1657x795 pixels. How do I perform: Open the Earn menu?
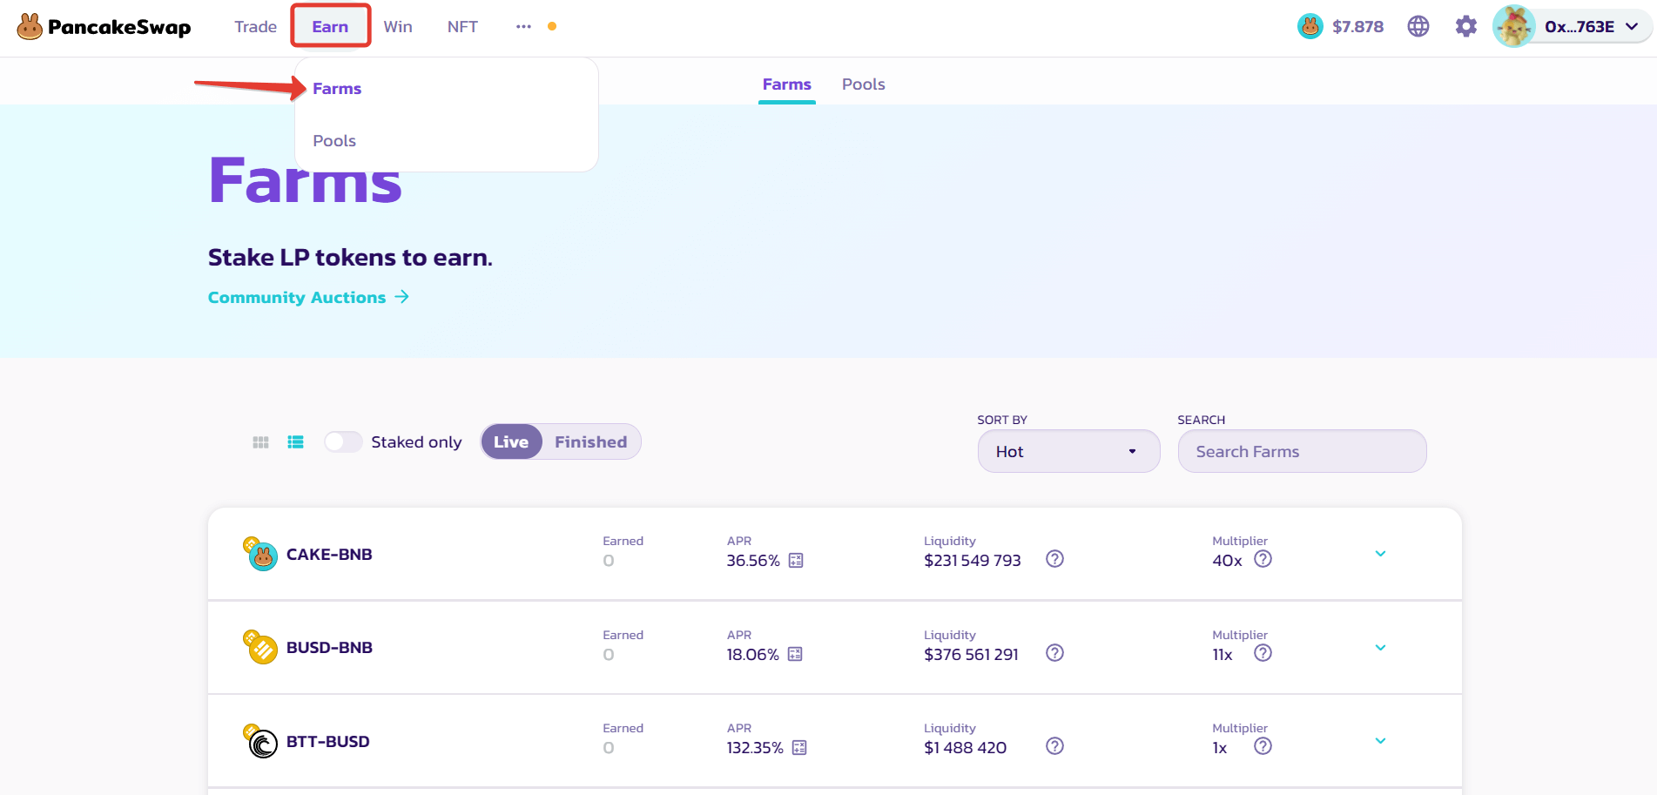[x=331, y=27]
